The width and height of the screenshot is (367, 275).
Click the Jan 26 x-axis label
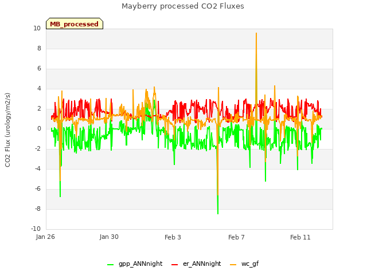[x=45, y=237]
